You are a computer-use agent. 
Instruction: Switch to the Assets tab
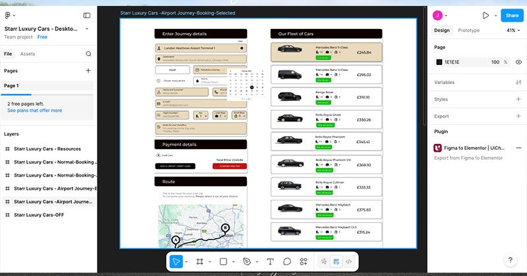click(28, 54)
